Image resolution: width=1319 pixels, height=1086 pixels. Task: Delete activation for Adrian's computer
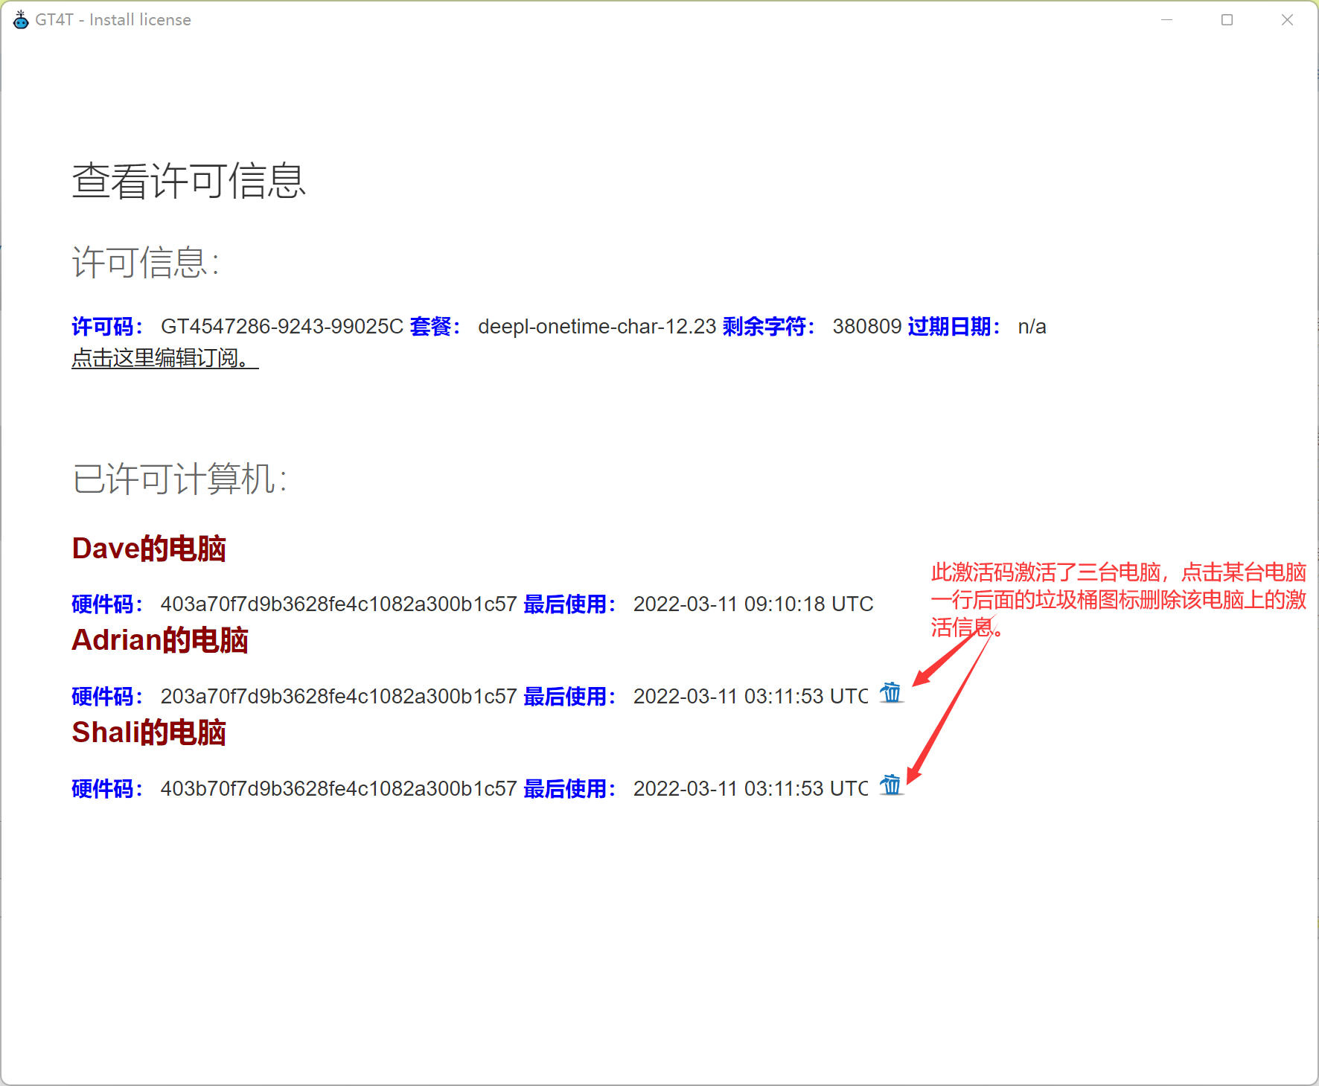pos(890,693)
